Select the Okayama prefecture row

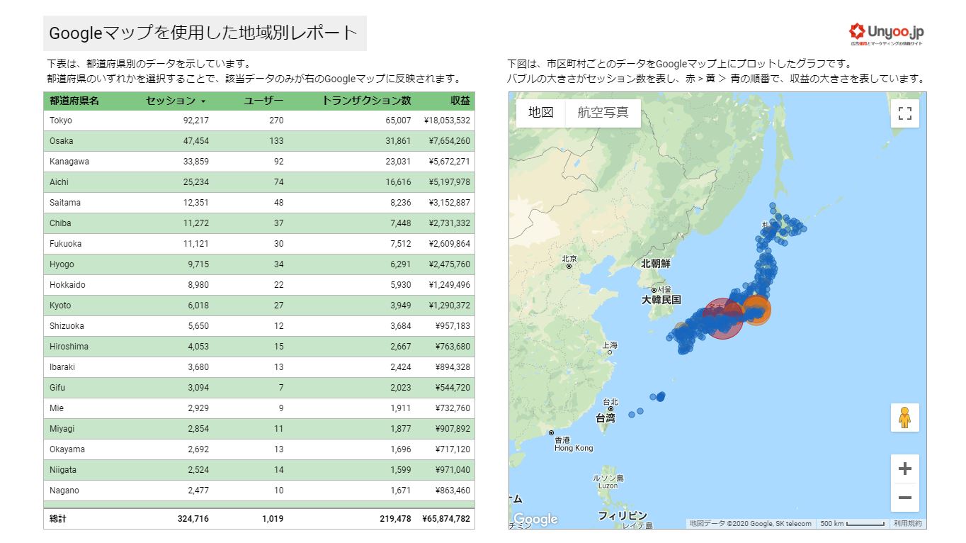[x=259, y=449]
